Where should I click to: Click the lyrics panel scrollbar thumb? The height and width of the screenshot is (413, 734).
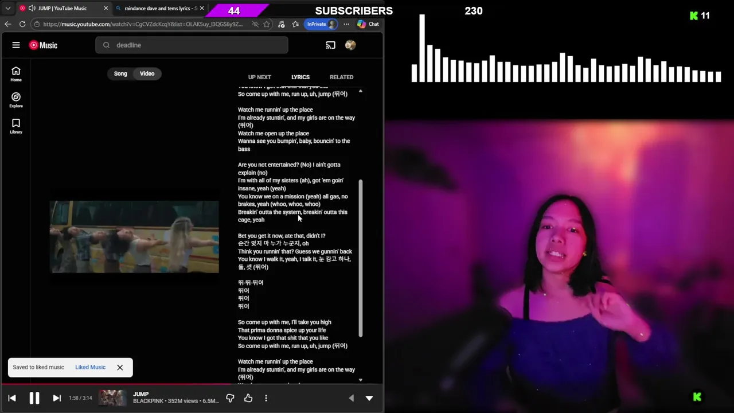tap(361, 258)
